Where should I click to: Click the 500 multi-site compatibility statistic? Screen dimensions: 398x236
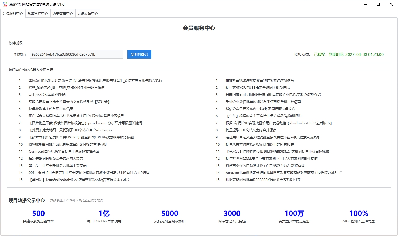(x=38, y=216)
